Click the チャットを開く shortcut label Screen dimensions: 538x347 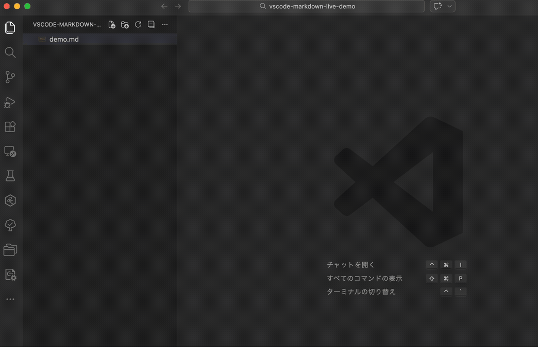click(x=350, y=265)
